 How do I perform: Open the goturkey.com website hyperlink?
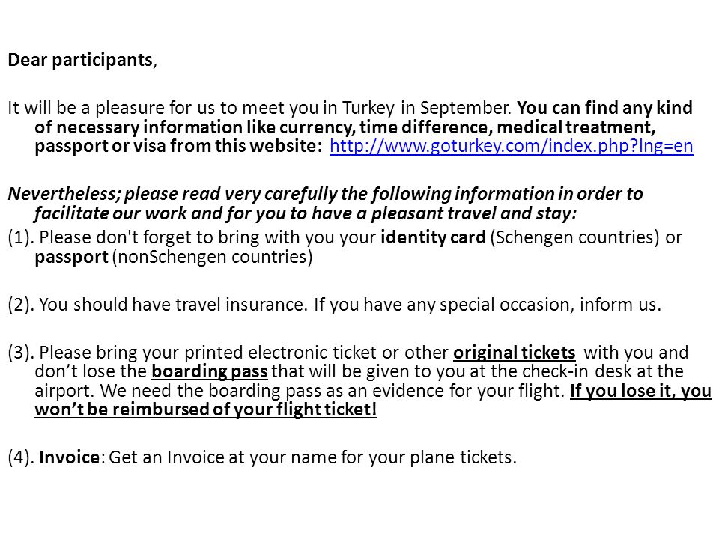point(512,146)
